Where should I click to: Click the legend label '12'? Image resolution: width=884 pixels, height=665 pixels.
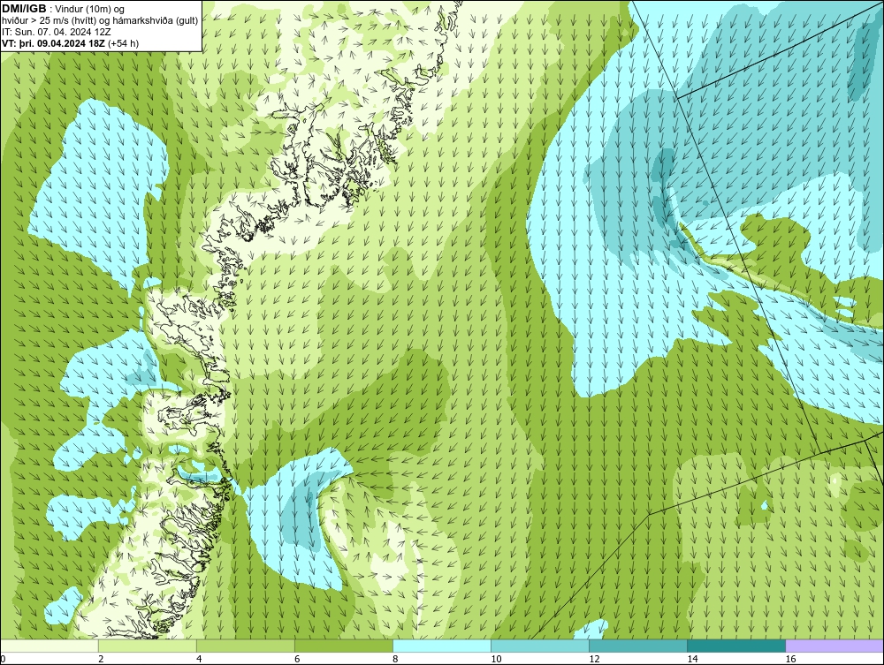(x=594, y=659)
